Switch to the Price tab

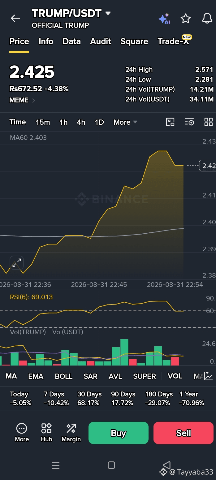19,41
